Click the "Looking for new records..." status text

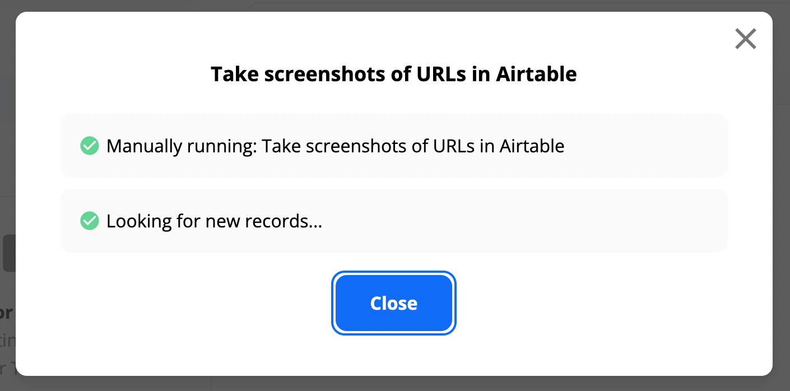click(214, 221)
